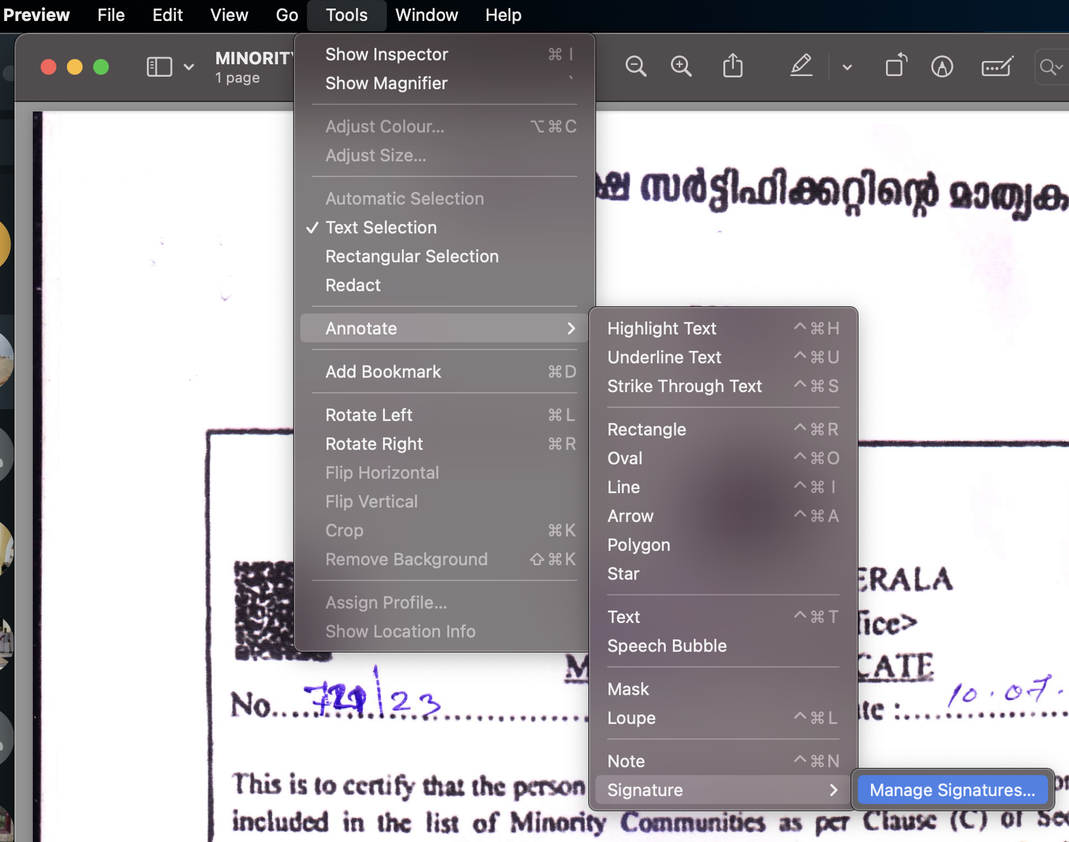The height and width of the screenshot is (842, 1069).
Task: Click the rotate page icon
Action: [896, 66]
